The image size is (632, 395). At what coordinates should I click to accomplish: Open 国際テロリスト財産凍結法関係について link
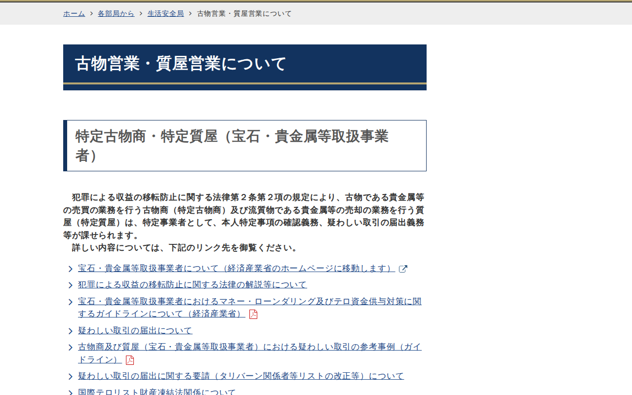point(157,392)
